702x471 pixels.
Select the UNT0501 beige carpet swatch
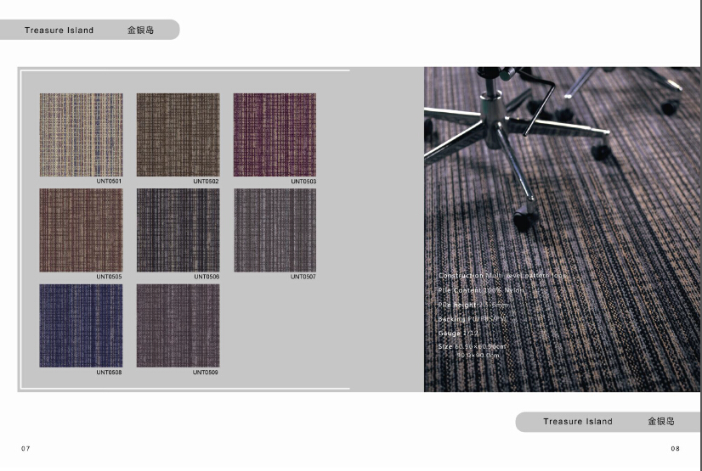point(81,134)
